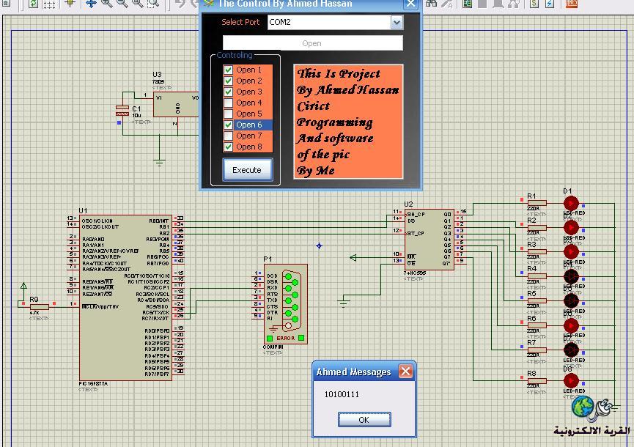
Task: Click the globe watermark logo
Action: click(x=584, y=407)
